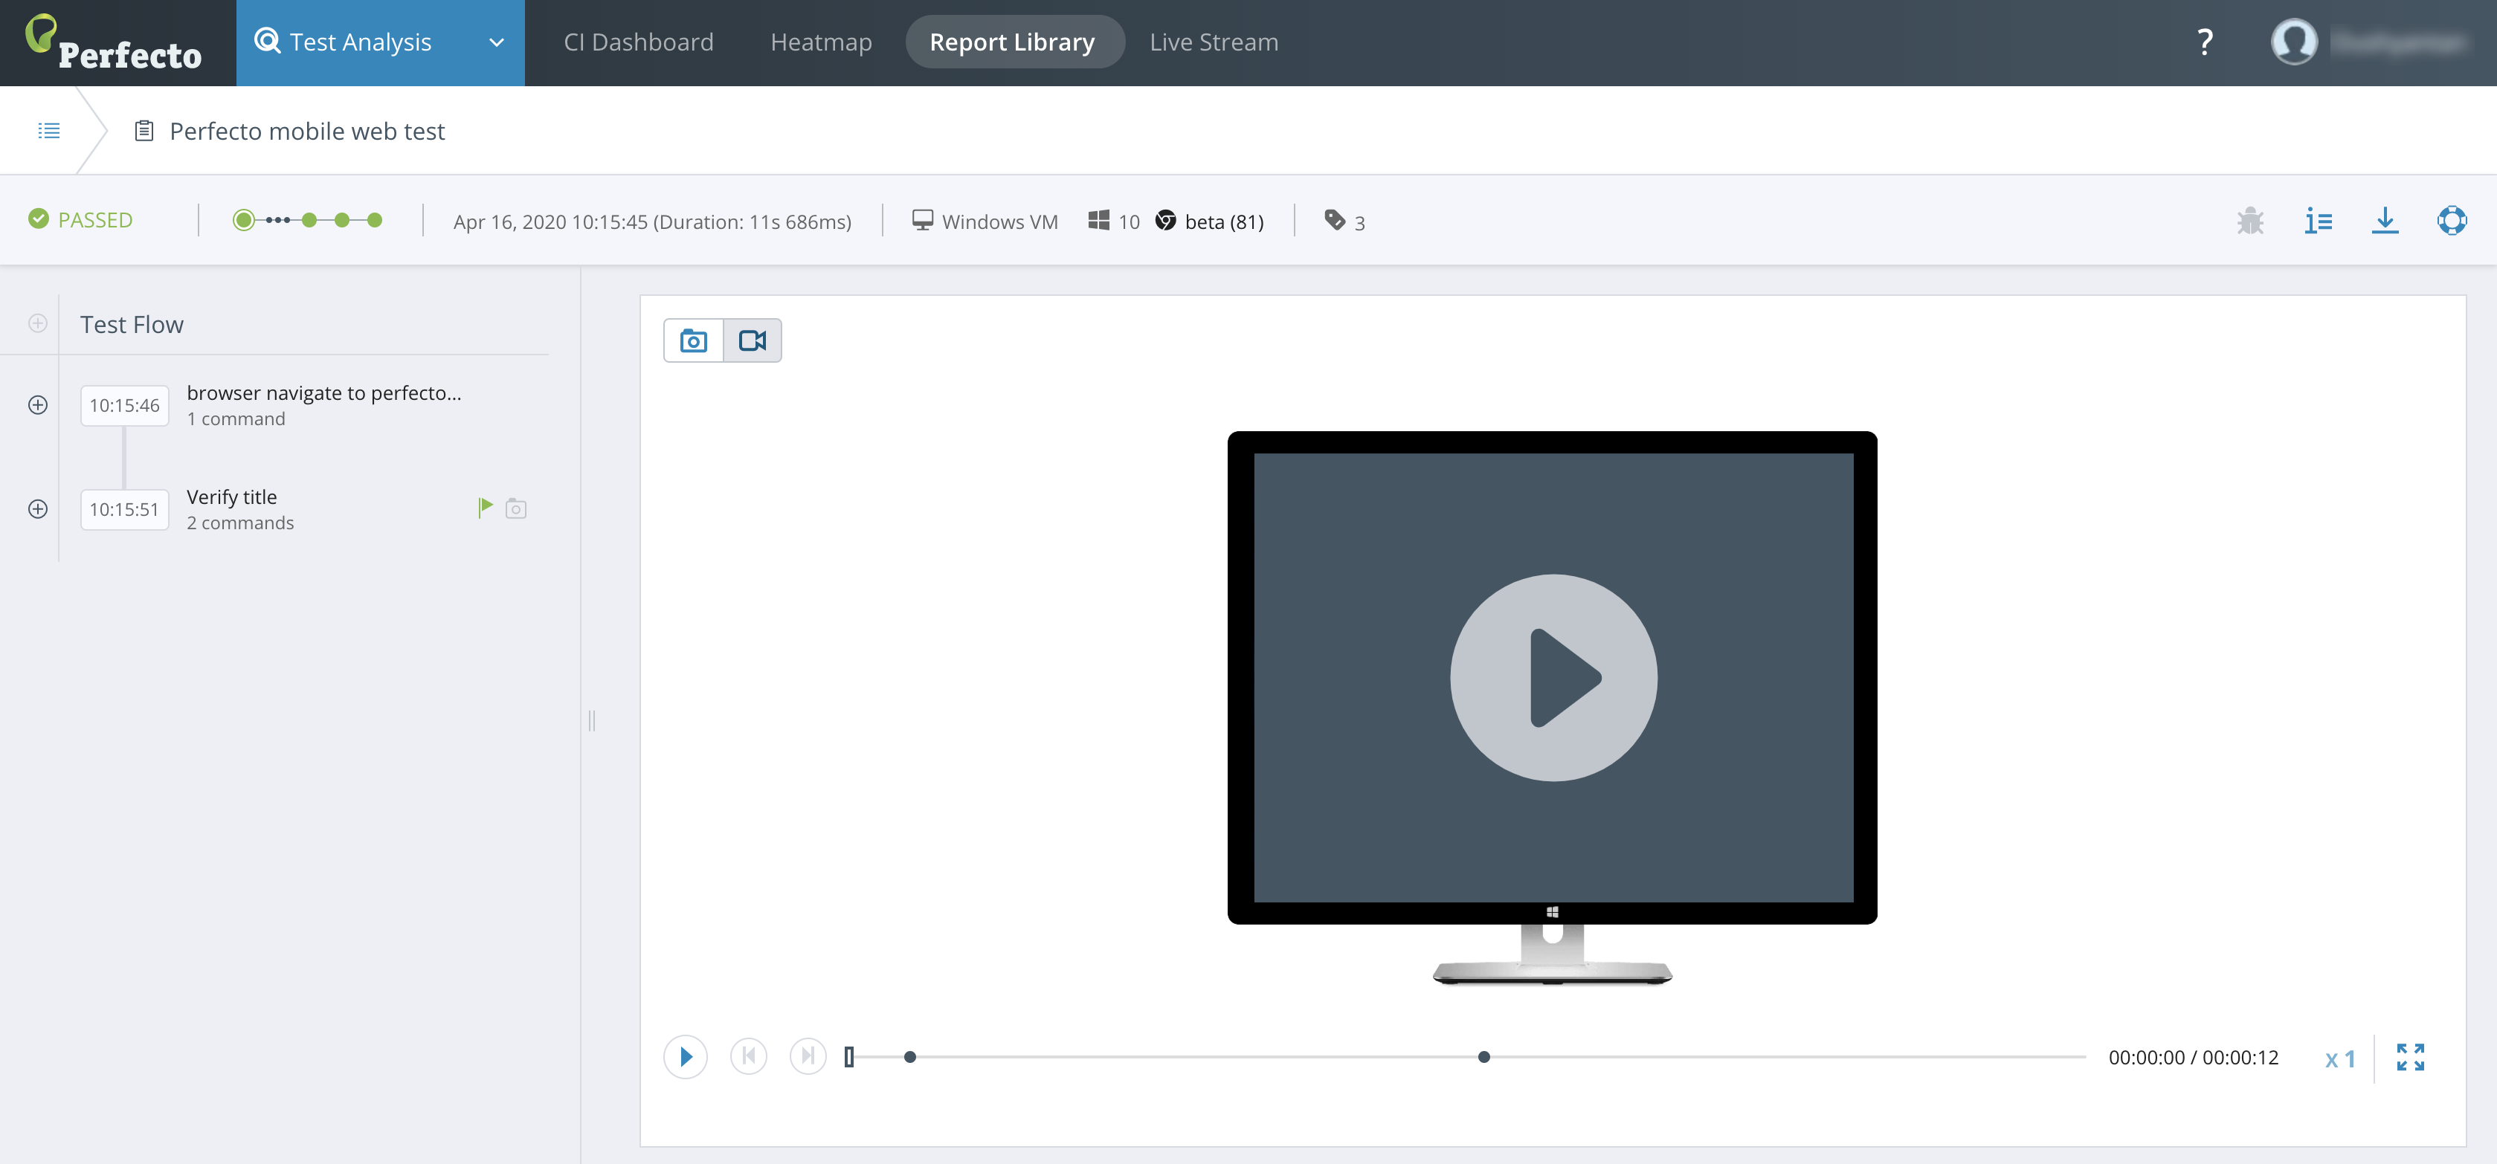Go to the Heatmap tab

pyautogui.click(x=820, y=42)
